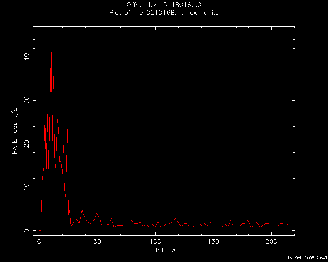This screenshot has height=262, width=328.
Task: Click the x-axis label 'TIME s'
Action: coord(164,250)
